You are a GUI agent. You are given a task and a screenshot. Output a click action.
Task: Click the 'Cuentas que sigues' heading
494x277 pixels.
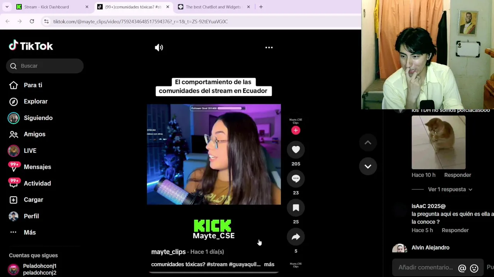(x=33, y=255)
